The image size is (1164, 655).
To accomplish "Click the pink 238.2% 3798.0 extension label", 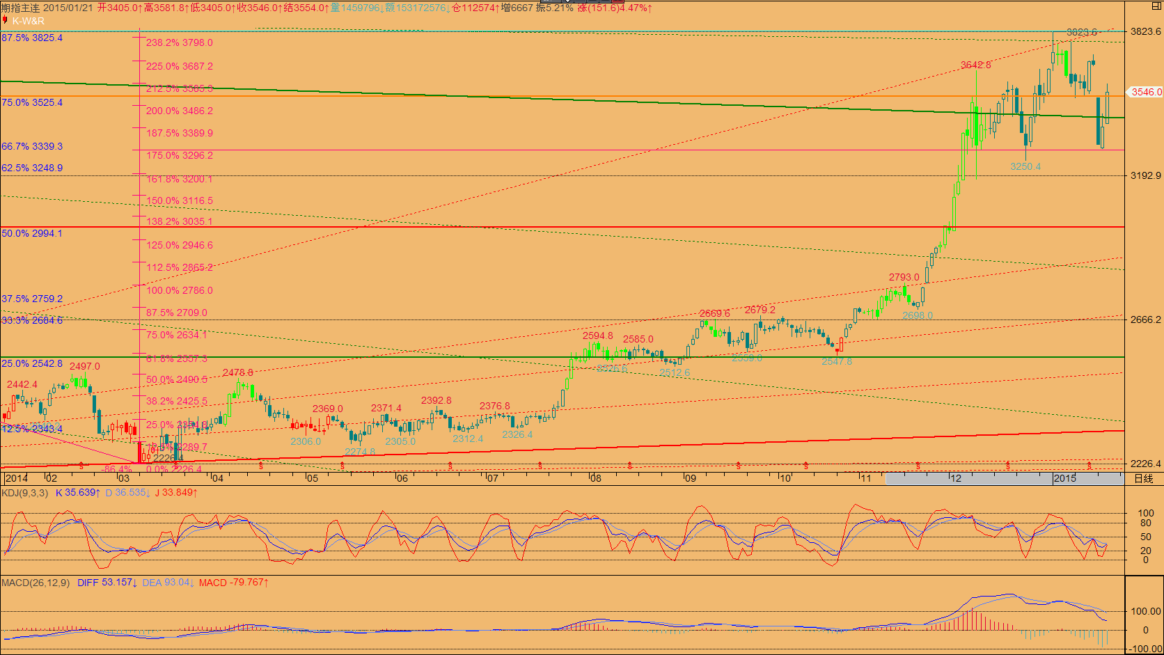I will coord(180,42).
